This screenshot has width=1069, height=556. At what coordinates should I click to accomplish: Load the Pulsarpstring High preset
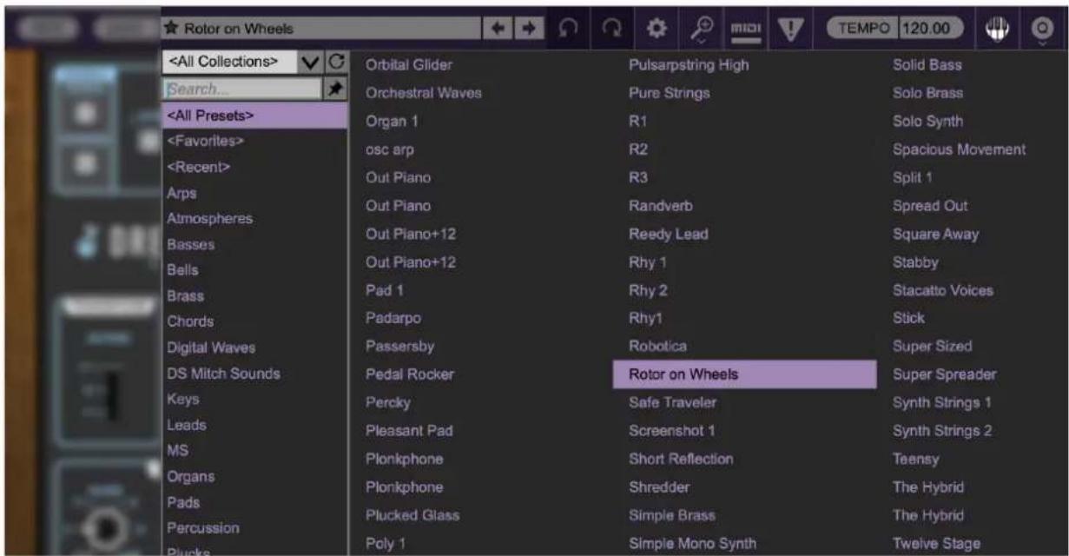point(689,65)
